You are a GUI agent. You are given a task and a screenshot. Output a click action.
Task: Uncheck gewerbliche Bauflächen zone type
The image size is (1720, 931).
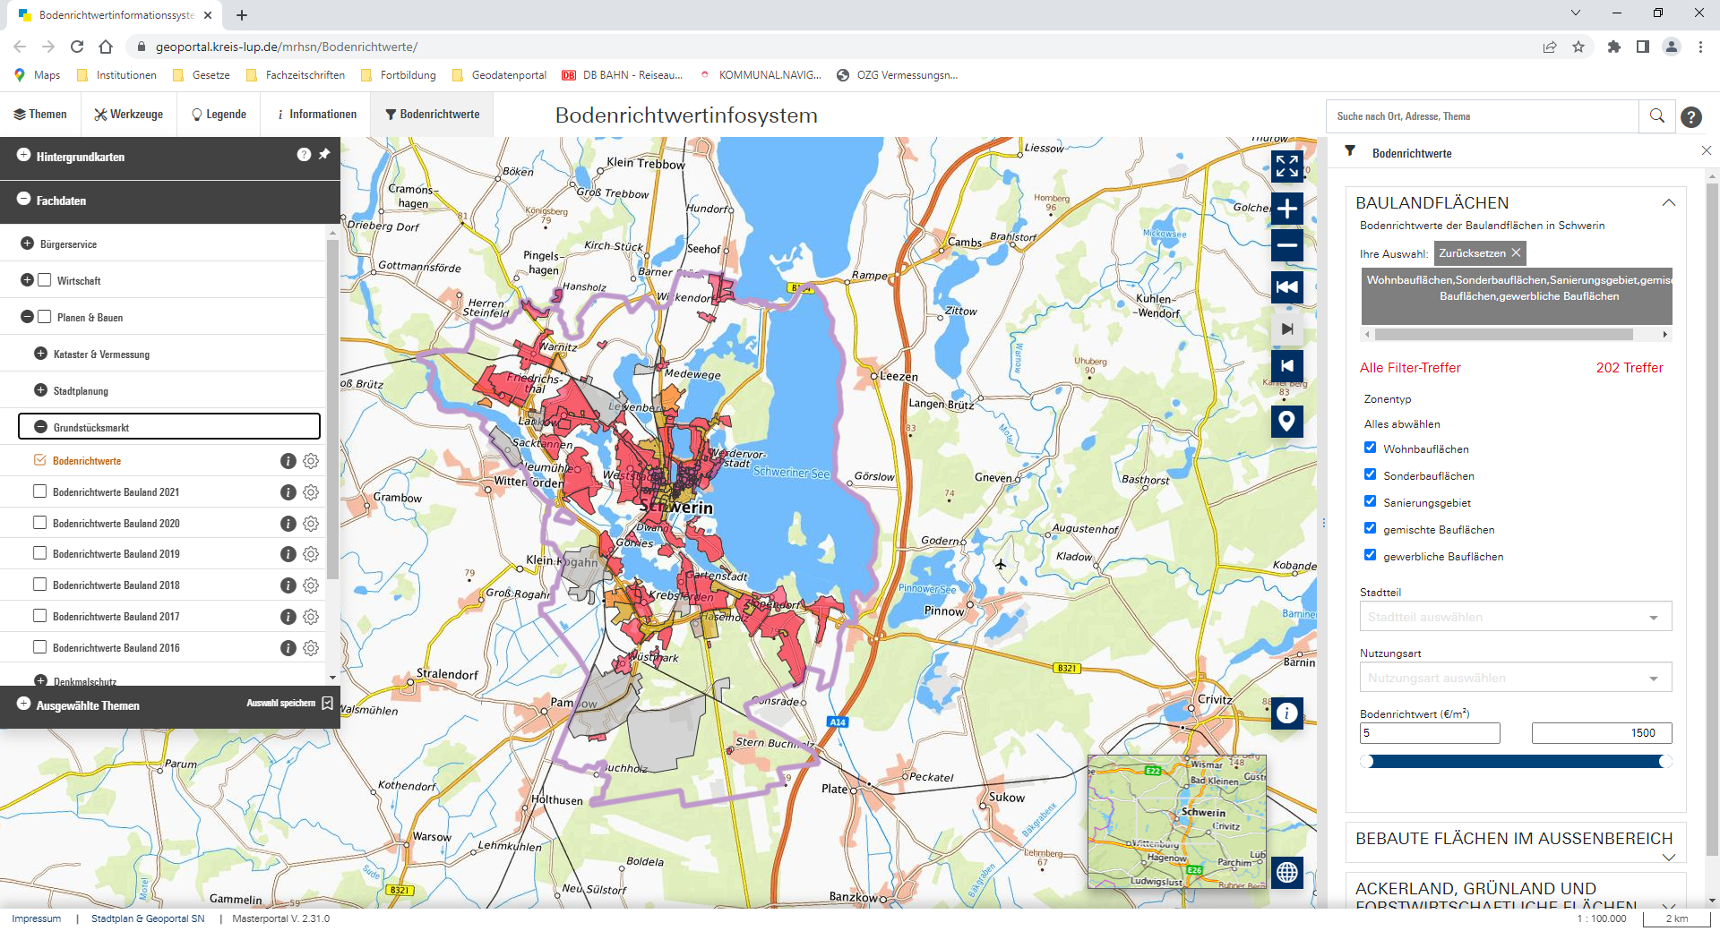(1370, 555)
